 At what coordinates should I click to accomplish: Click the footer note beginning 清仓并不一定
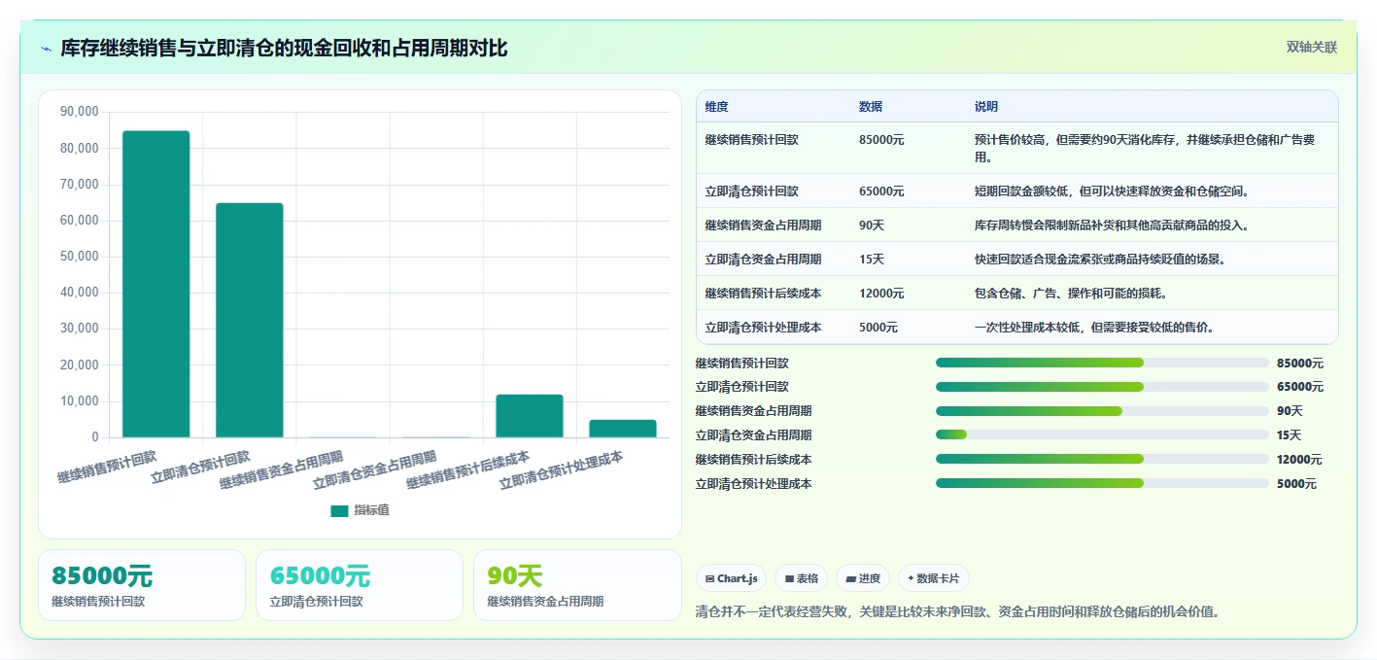click(x=958, y=612)
